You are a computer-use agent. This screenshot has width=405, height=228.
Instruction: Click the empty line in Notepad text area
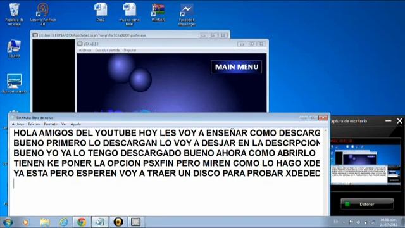tap(166, 184)
